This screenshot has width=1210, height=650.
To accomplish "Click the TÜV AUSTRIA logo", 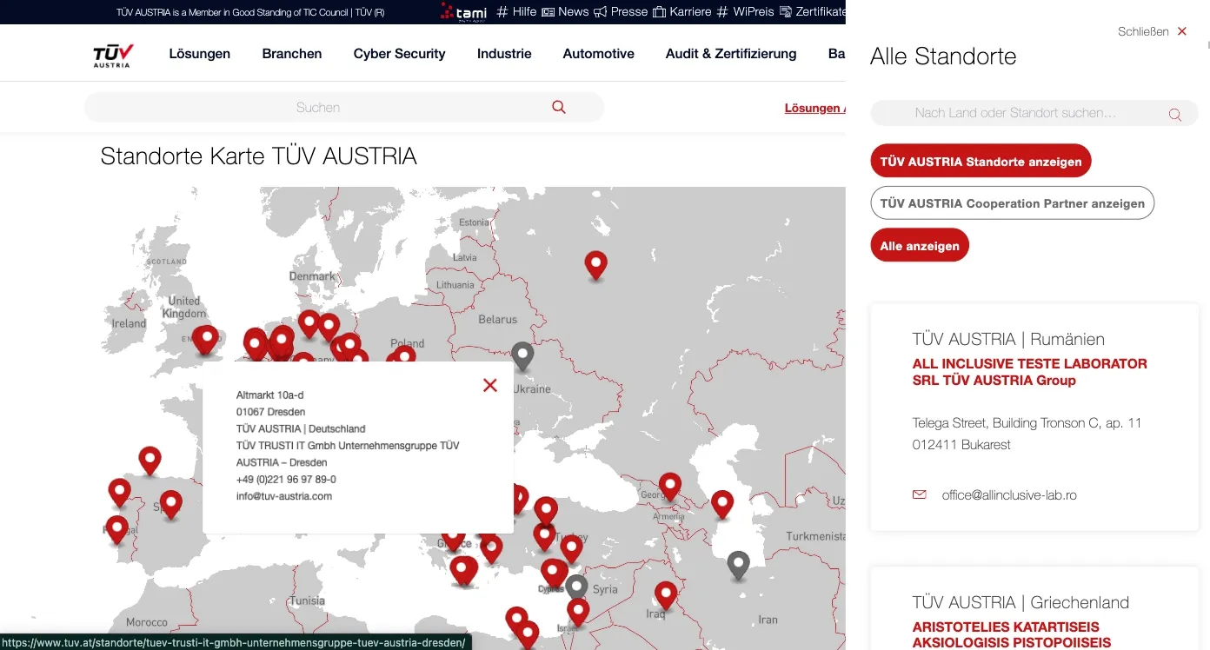I will click(111, 54).
